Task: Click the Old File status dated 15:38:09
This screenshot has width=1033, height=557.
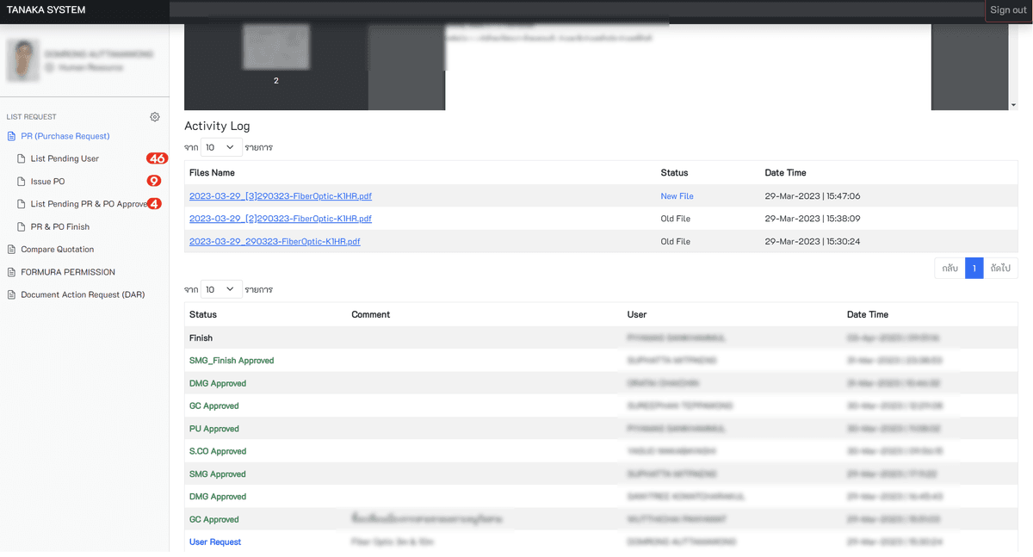Action: [676, 219]
